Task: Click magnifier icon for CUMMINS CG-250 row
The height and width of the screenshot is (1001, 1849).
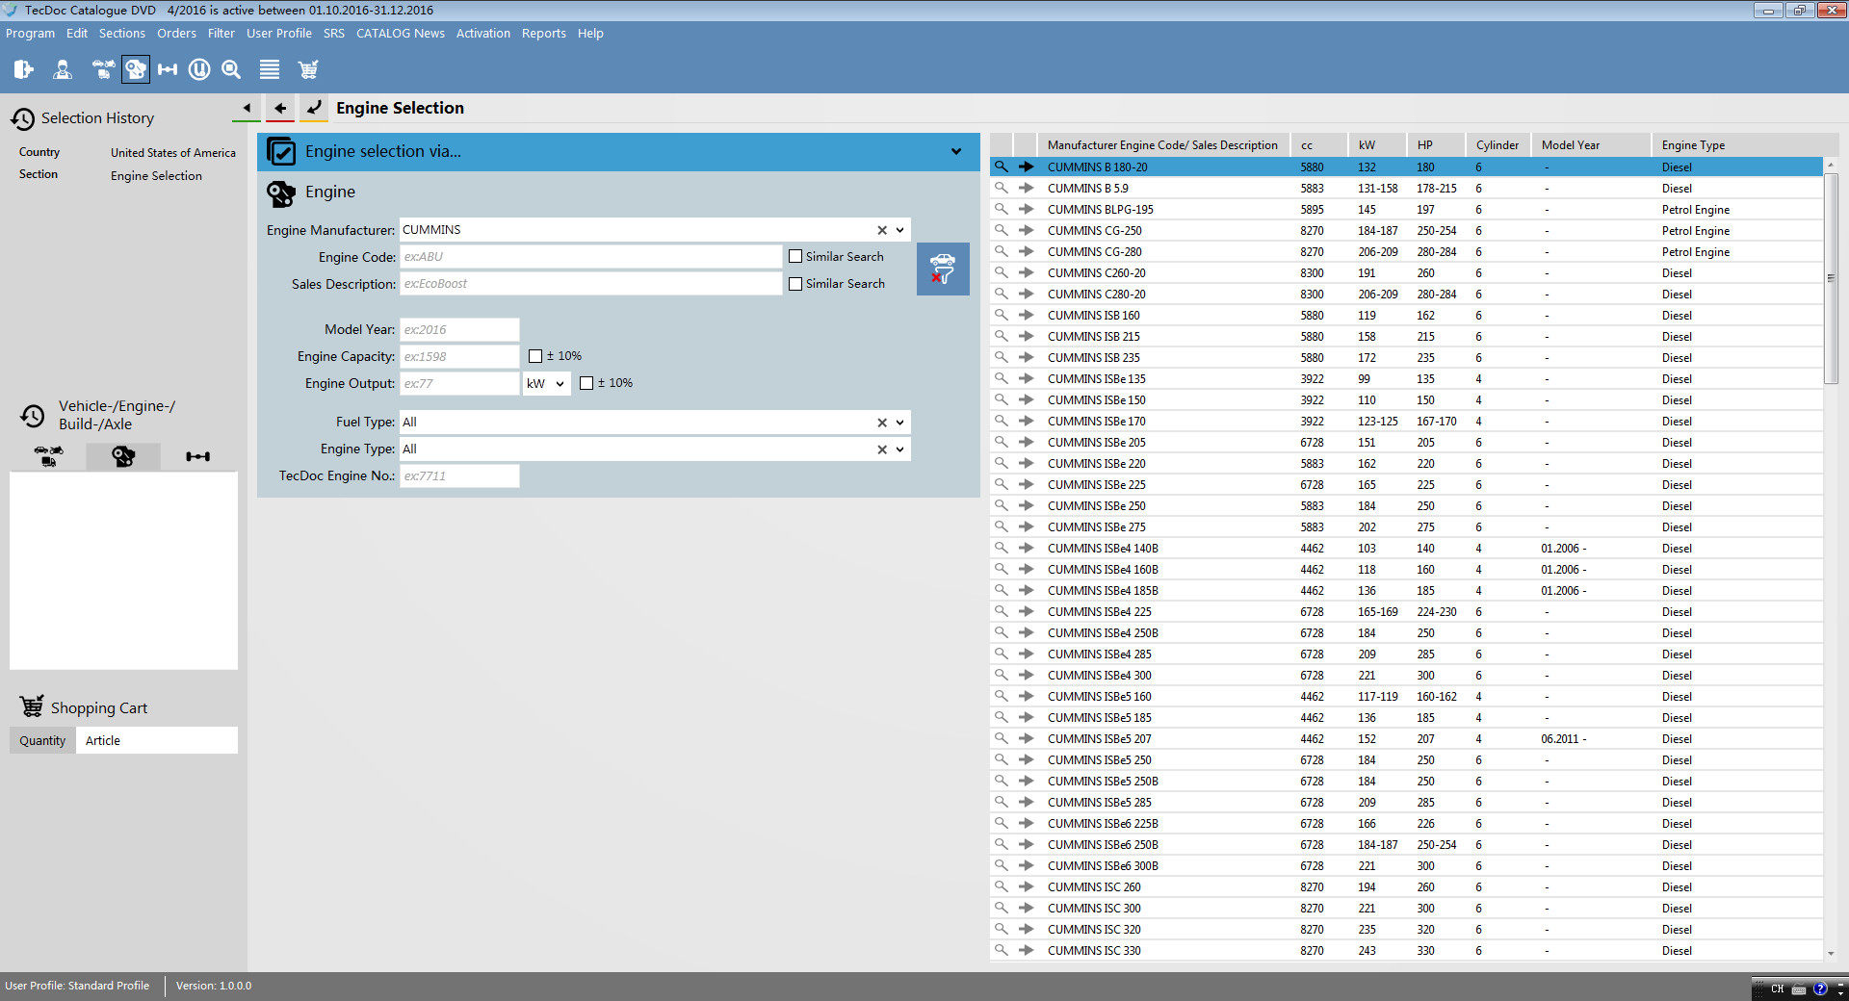Action: 1002,230
